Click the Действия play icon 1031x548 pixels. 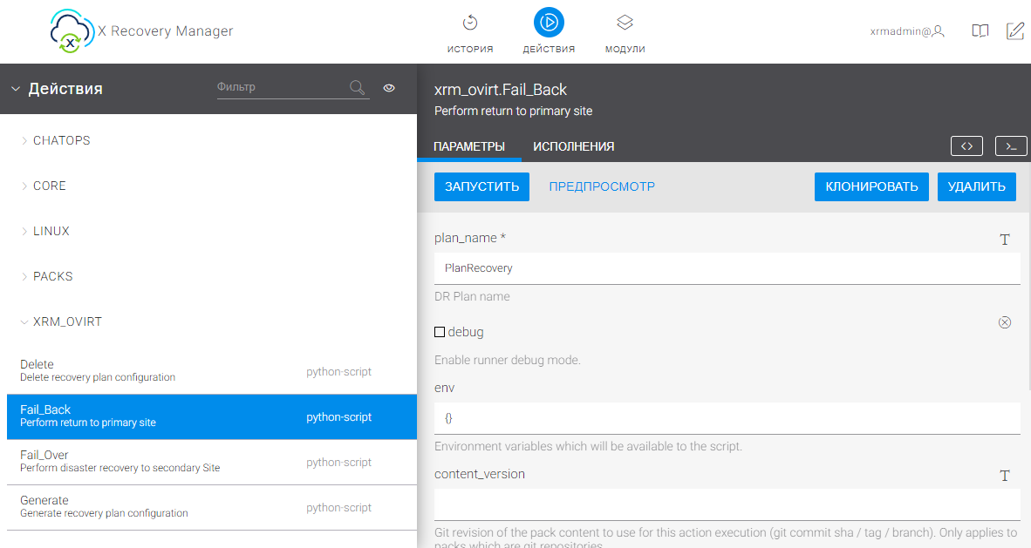click(x=549, y=23)
